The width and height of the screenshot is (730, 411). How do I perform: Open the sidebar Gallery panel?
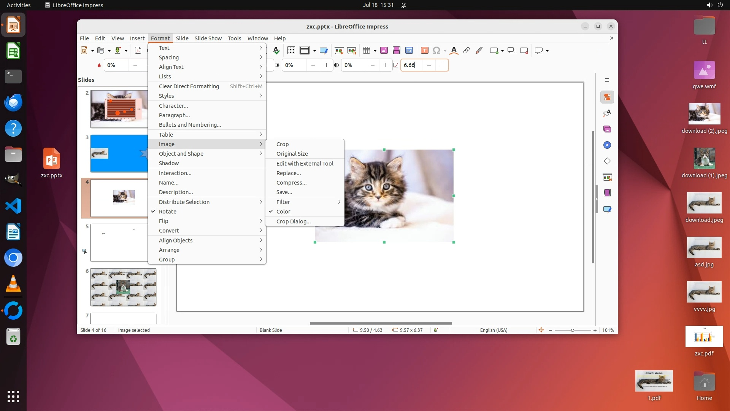[607, 129]
